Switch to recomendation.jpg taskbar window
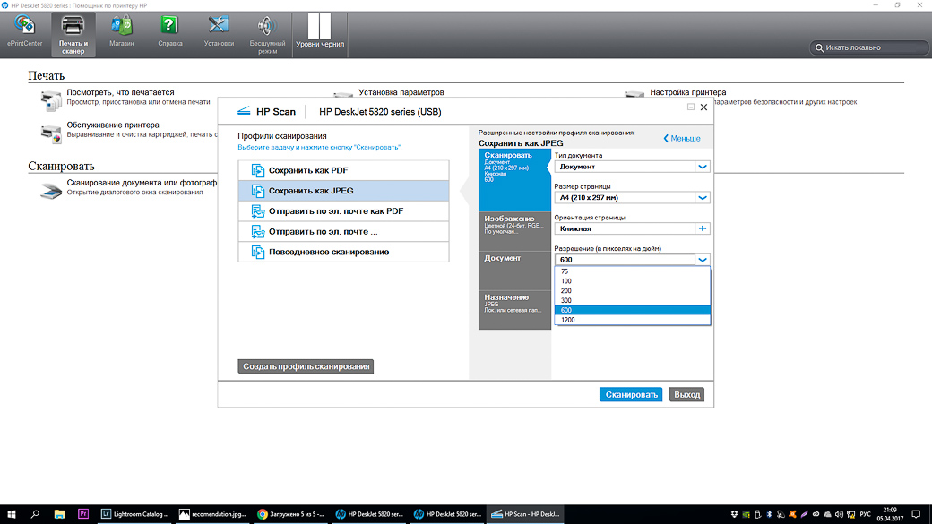Screen dimensions: 932x524 (212, 514)
